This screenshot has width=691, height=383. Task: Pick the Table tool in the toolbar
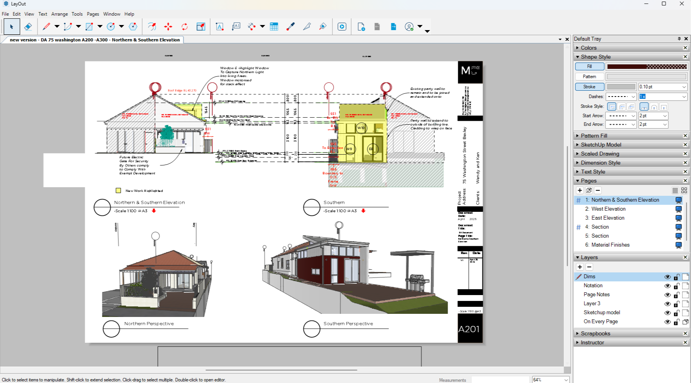(274, 27)
